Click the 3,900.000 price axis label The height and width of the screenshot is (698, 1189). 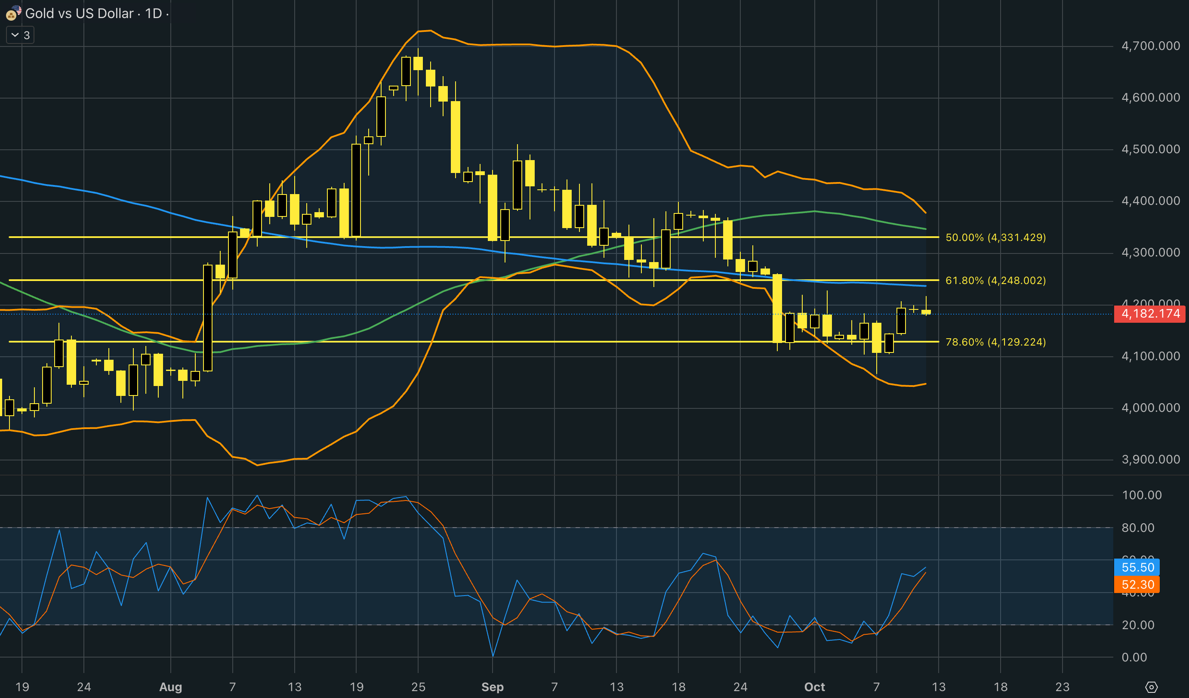tap(1150, 459)
